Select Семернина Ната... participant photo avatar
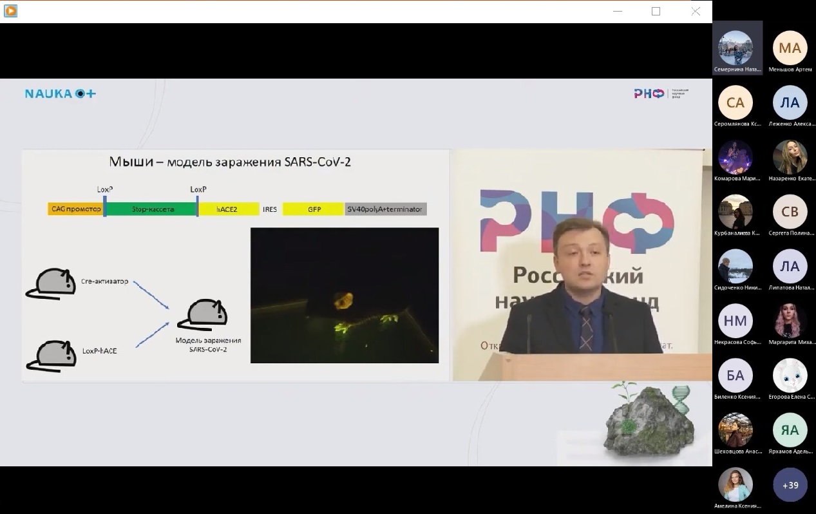 (735, 48)
